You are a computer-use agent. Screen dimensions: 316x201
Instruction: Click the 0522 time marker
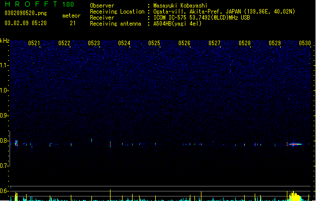pyautogui.click(x=64, y=43)
